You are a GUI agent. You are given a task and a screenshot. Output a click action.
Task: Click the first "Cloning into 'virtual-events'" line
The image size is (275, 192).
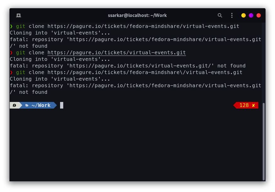(60, 33)
